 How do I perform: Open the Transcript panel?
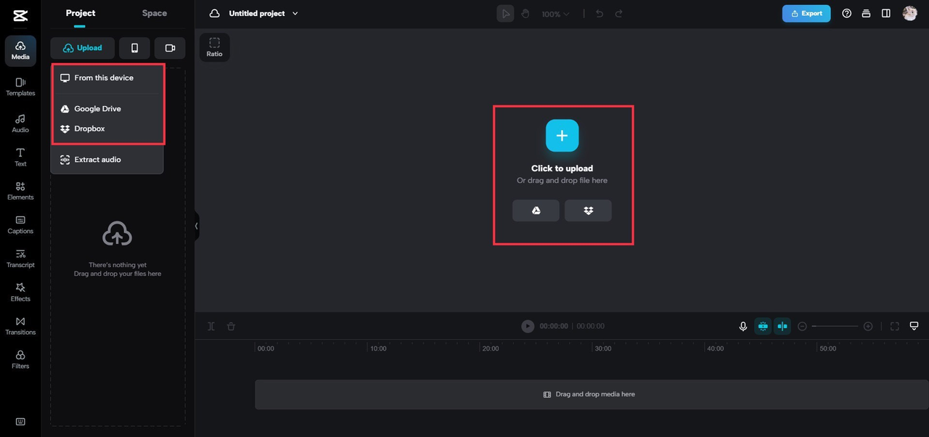point(20,258)
